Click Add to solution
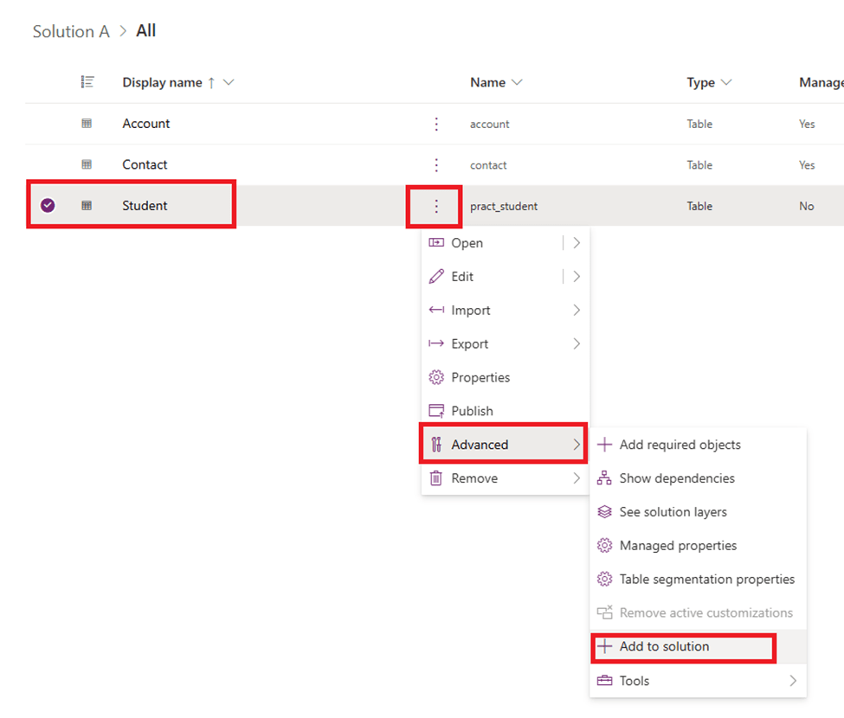This screenshot has width=844, height=718. 664,646
